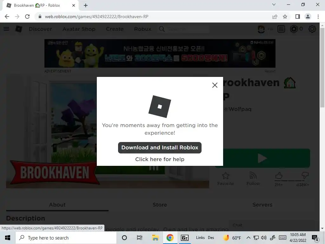Open Roblox settings gear icon

click(312, 29)
